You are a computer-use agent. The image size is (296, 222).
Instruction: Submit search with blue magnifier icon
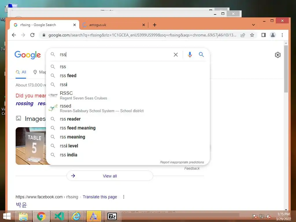(201, 55)
